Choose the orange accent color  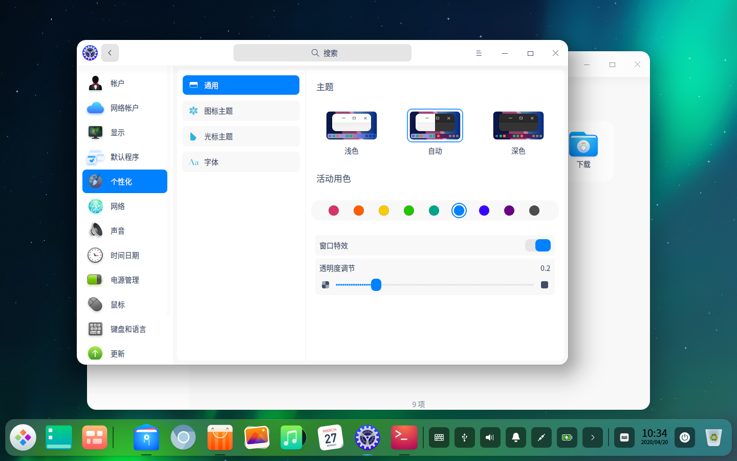pyautogui.click(x=359, y=211)
